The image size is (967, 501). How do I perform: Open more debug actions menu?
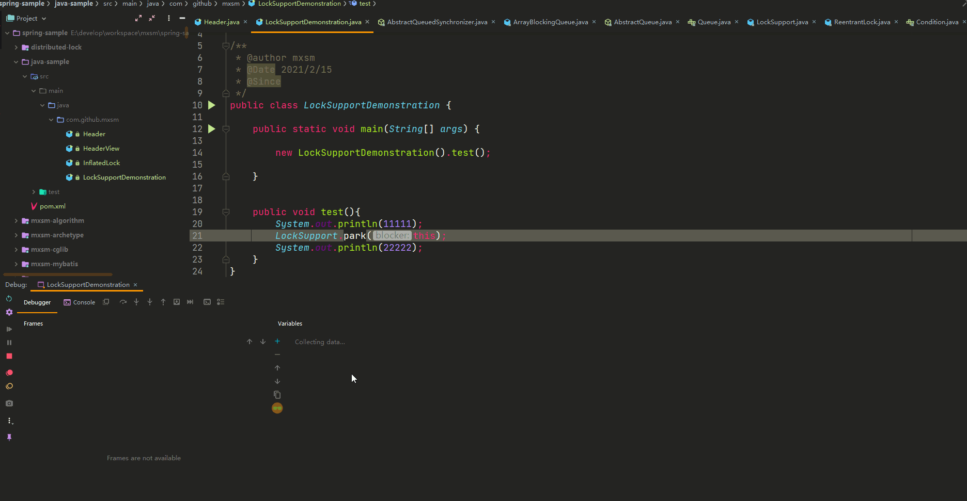point(9,421)
